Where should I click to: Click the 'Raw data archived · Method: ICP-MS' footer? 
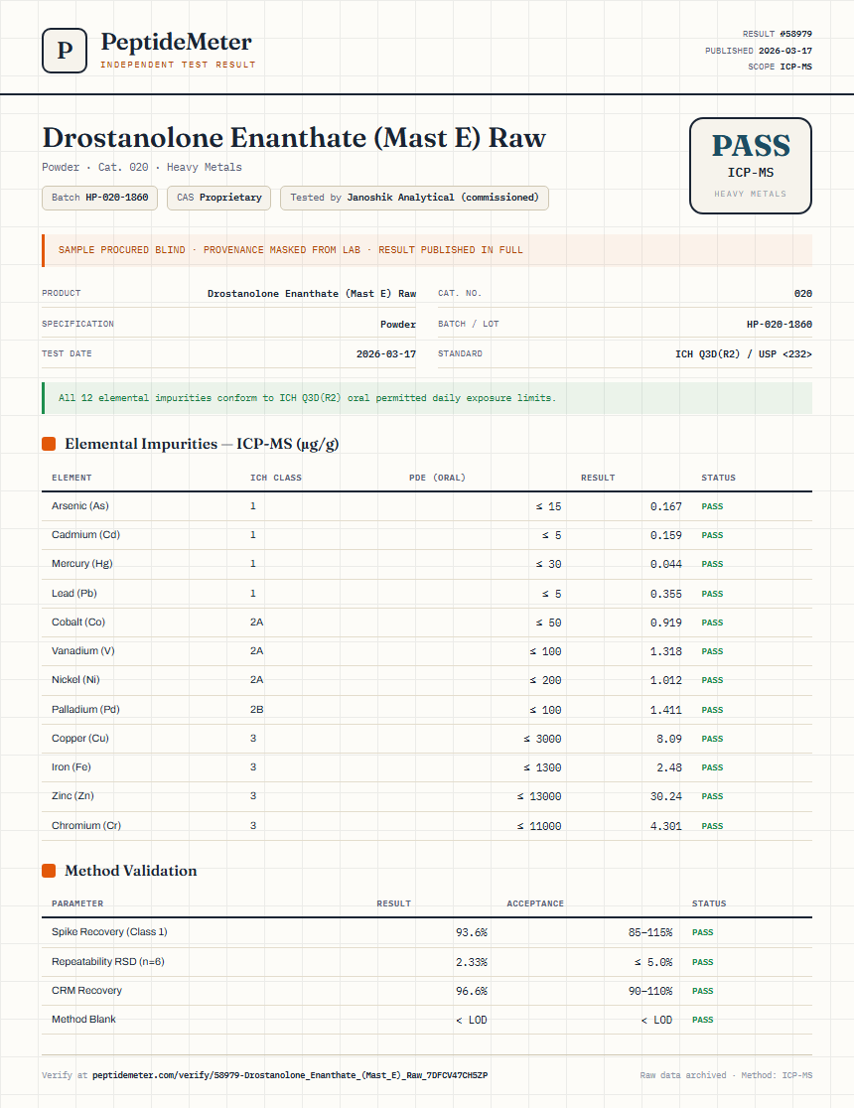726,1075
